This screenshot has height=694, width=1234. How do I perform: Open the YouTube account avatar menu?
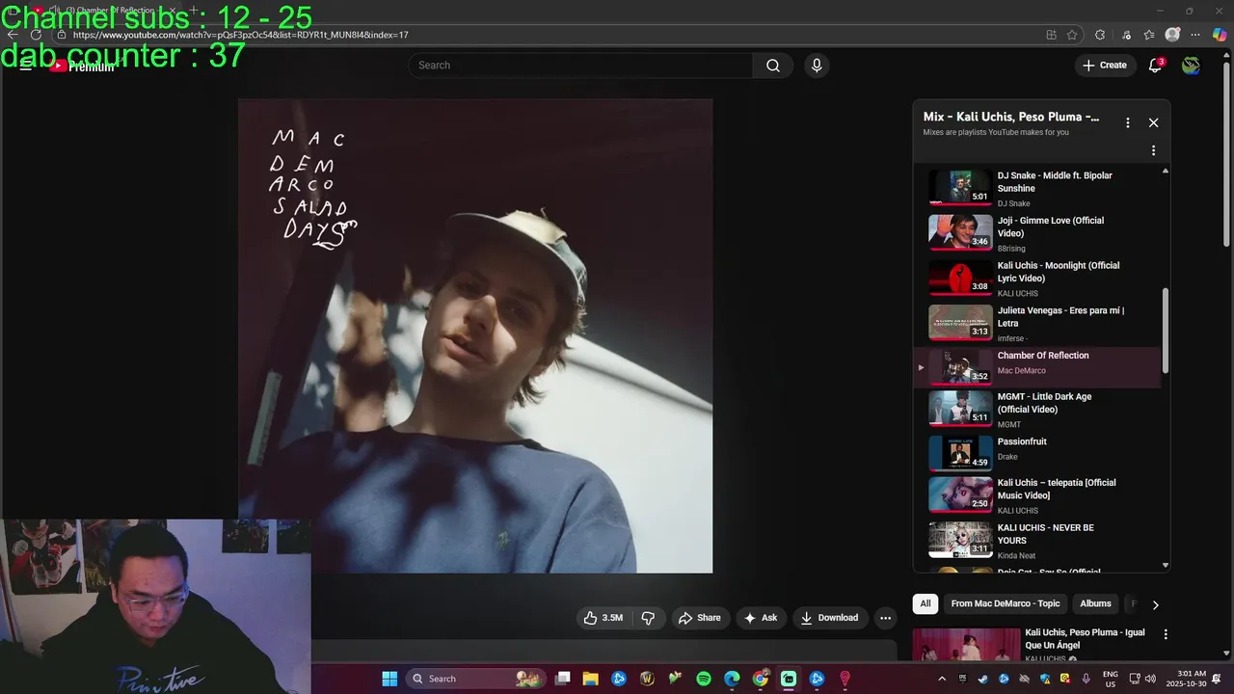(1192, 66)
